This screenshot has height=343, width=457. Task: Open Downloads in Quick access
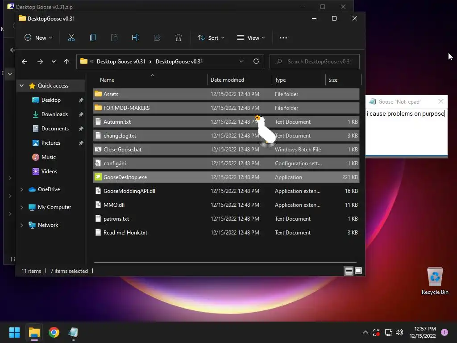click(x=54, y=114)
